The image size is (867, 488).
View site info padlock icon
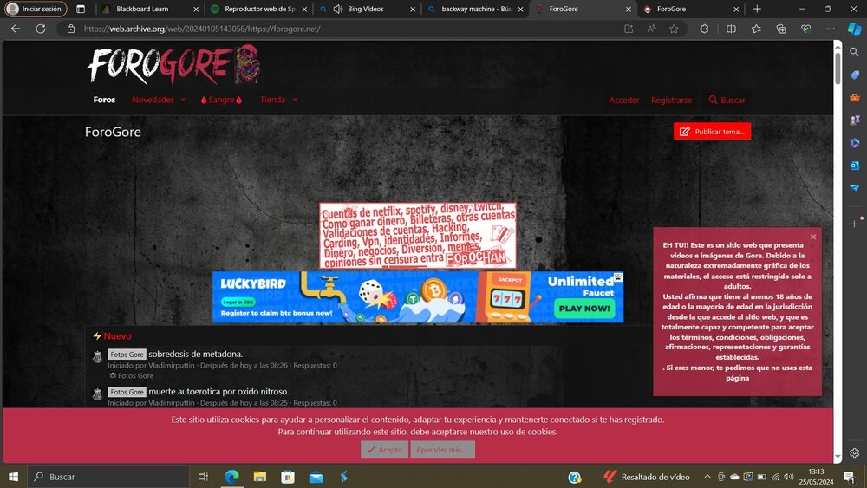point(71,29)
